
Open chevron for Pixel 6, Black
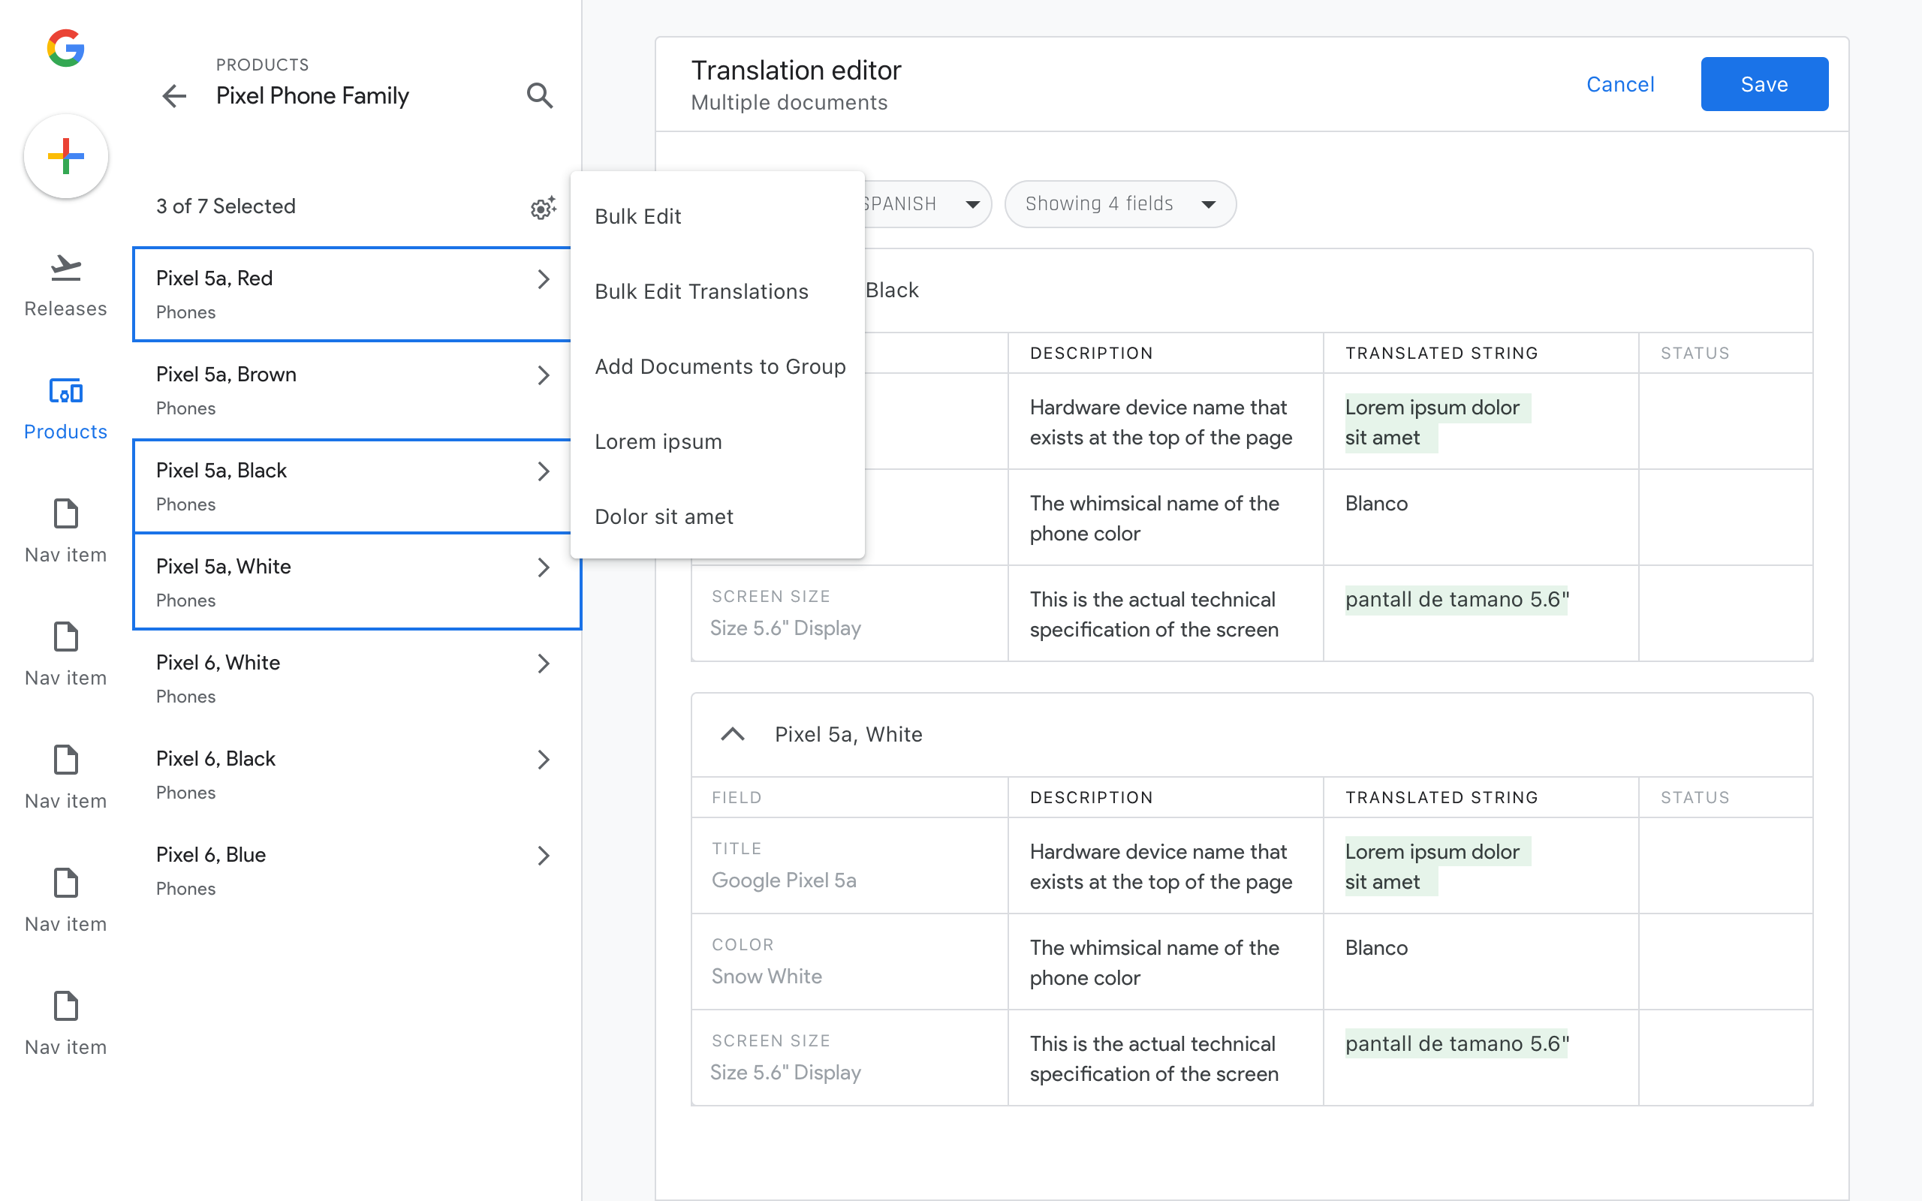tap(544, 760)
